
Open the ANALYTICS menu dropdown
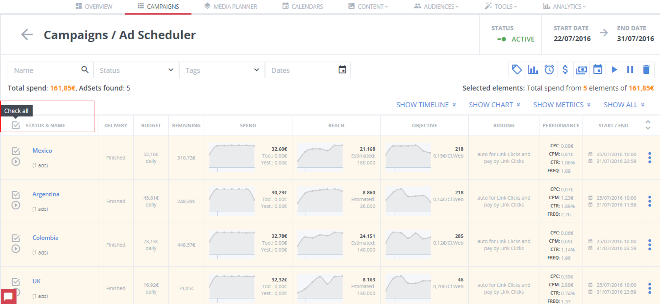click(565, 6)
